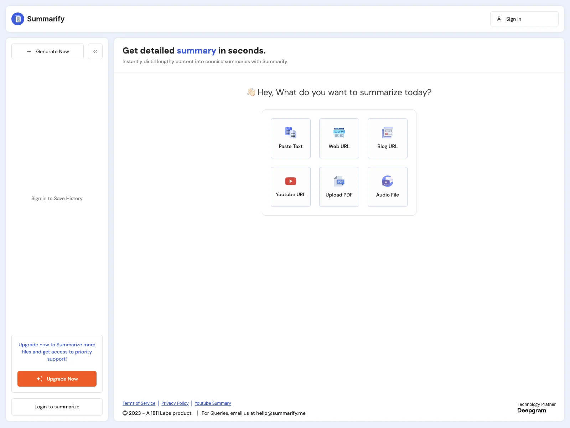570x428 pixels.
Task: Open the Terms of Service link
Action: pos(139,403)
